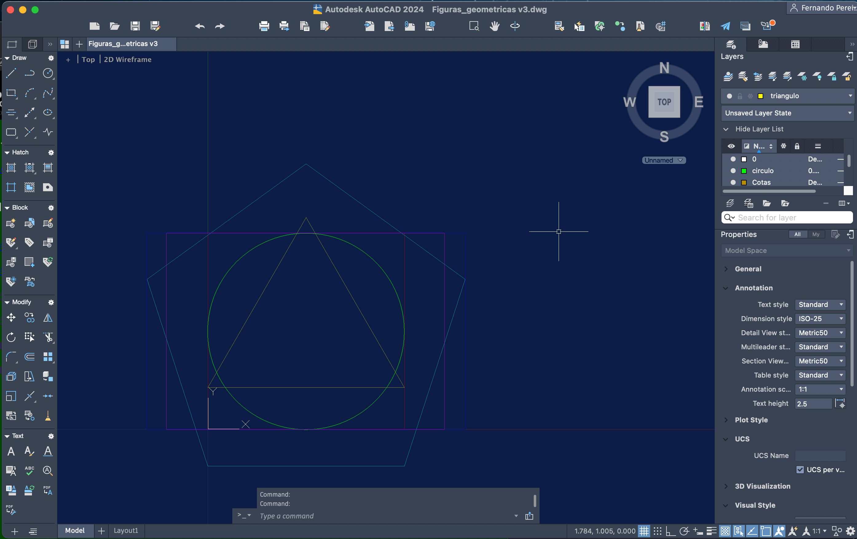Toggle UCS per viewport checkbox
The image size is (857, 539).
(x=800, y=470)
